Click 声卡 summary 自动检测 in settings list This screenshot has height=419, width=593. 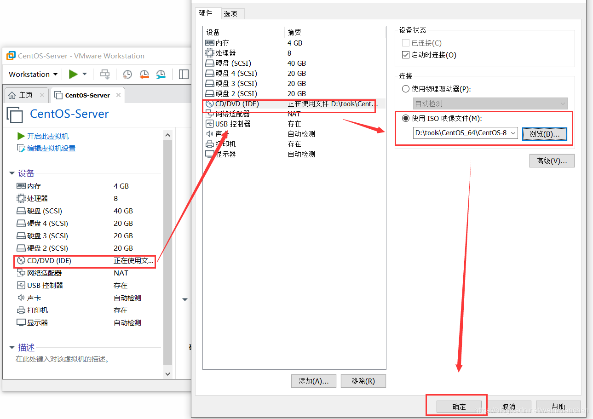[301, 134]
